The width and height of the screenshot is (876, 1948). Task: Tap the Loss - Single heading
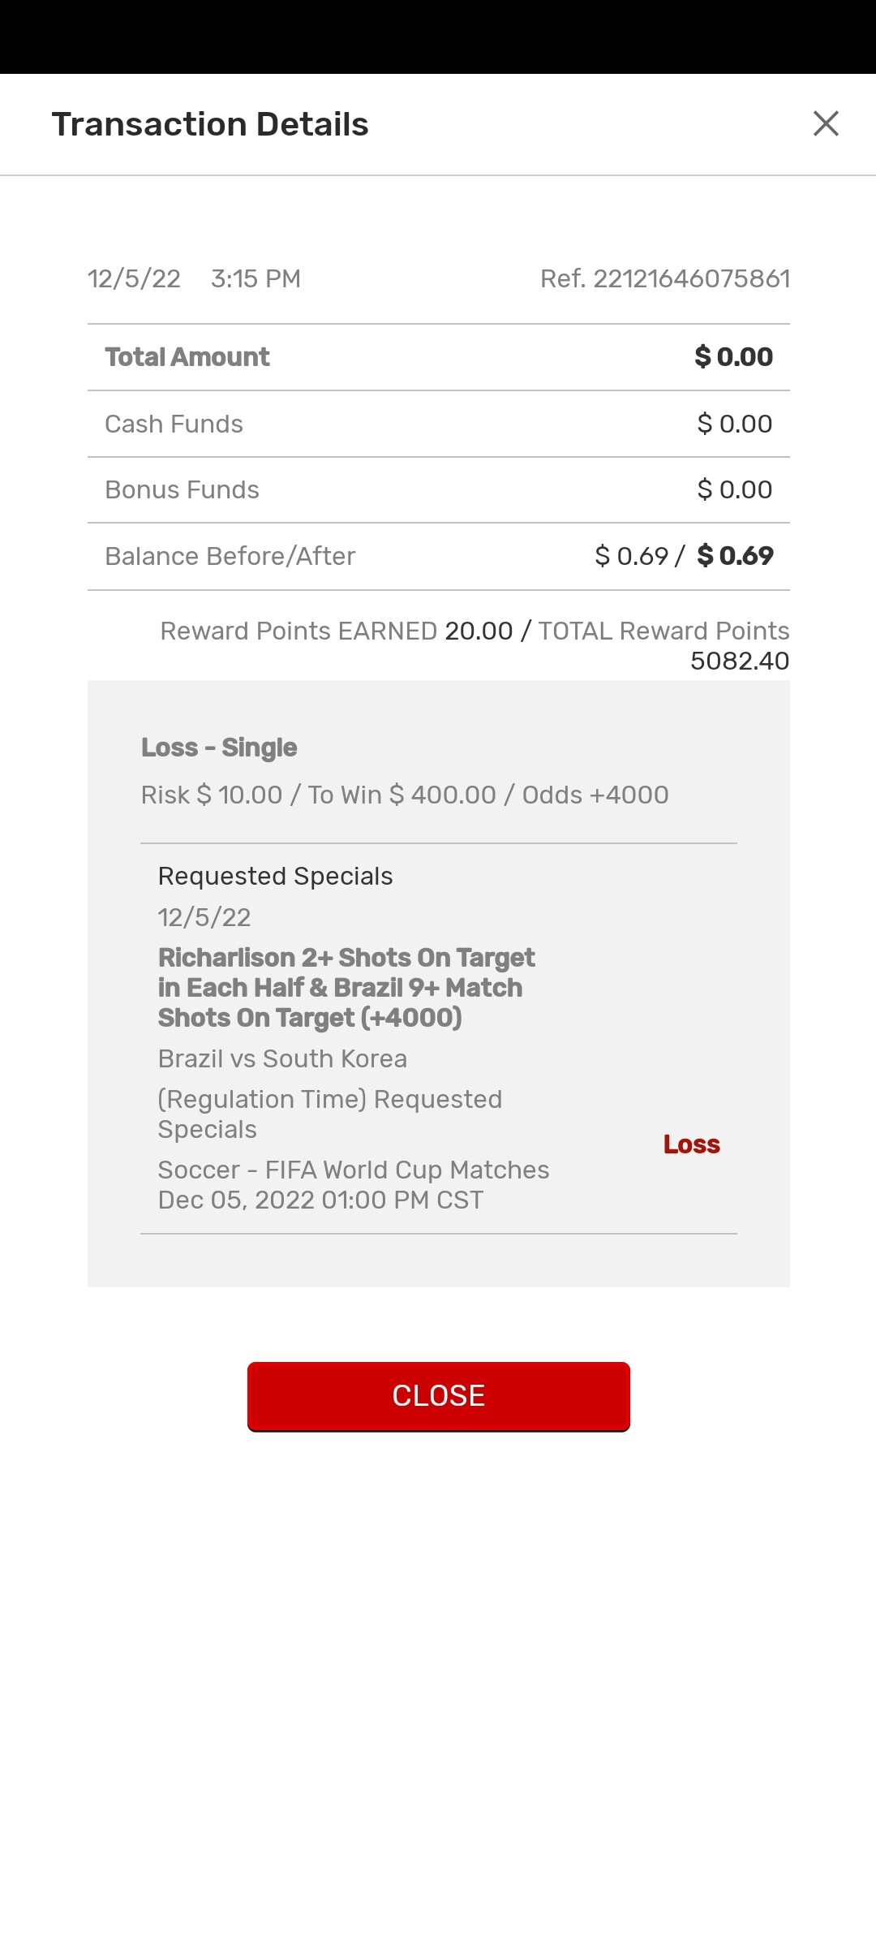pyautogui.click(x=219, y=748)
